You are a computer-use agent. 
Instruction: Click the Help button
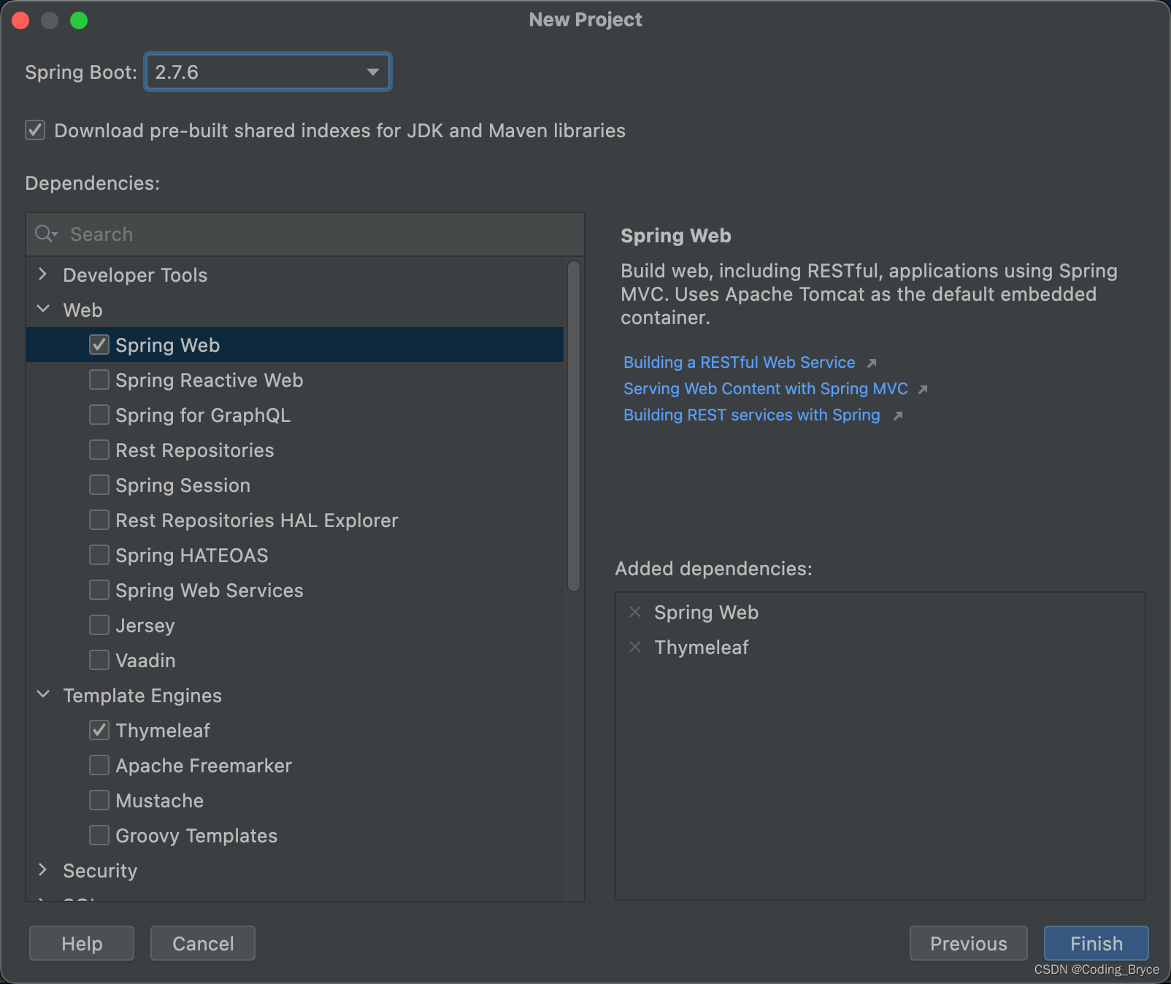[82, 943]
